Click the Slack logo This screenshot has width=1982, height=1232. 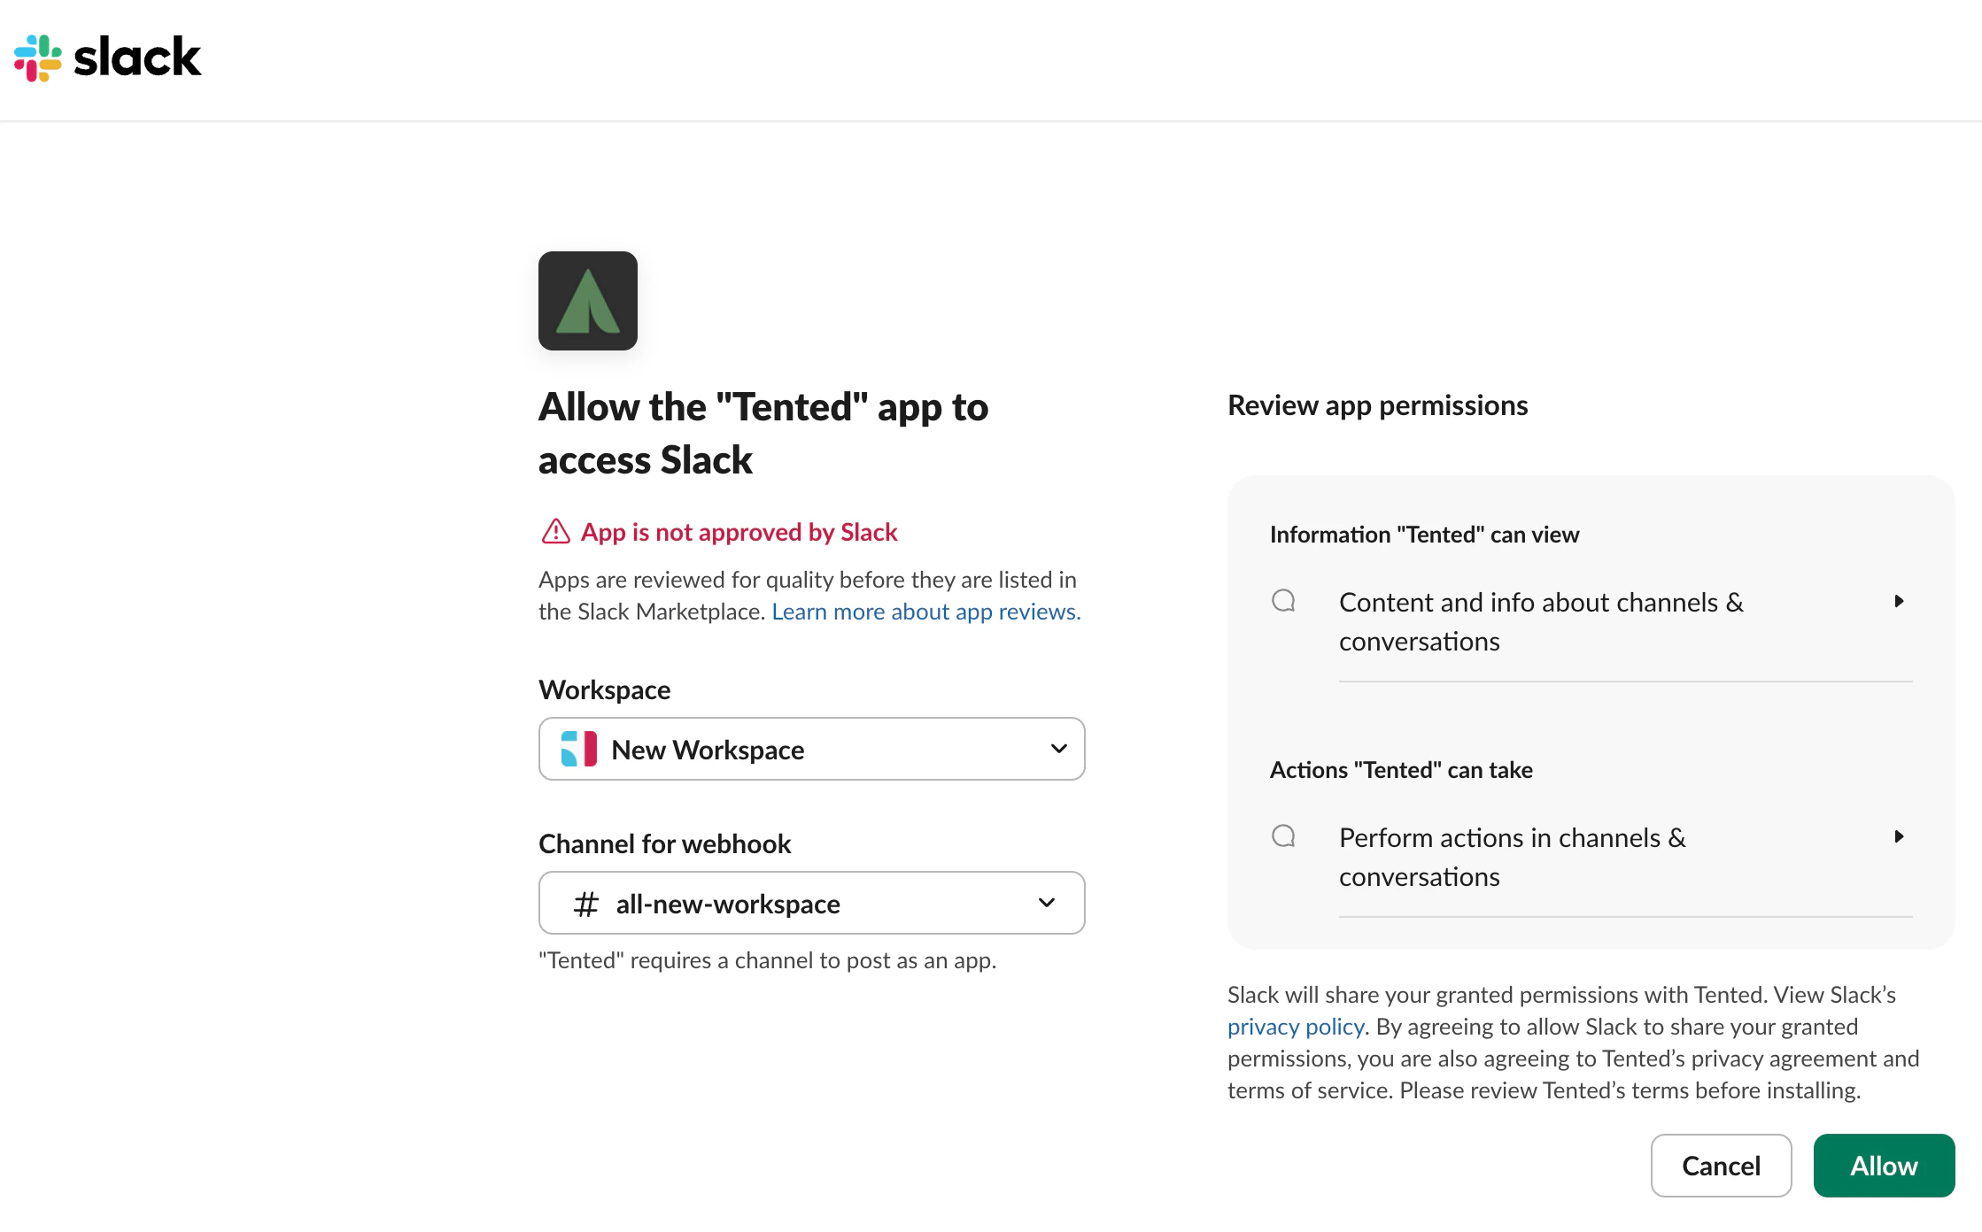pos(106,57)
